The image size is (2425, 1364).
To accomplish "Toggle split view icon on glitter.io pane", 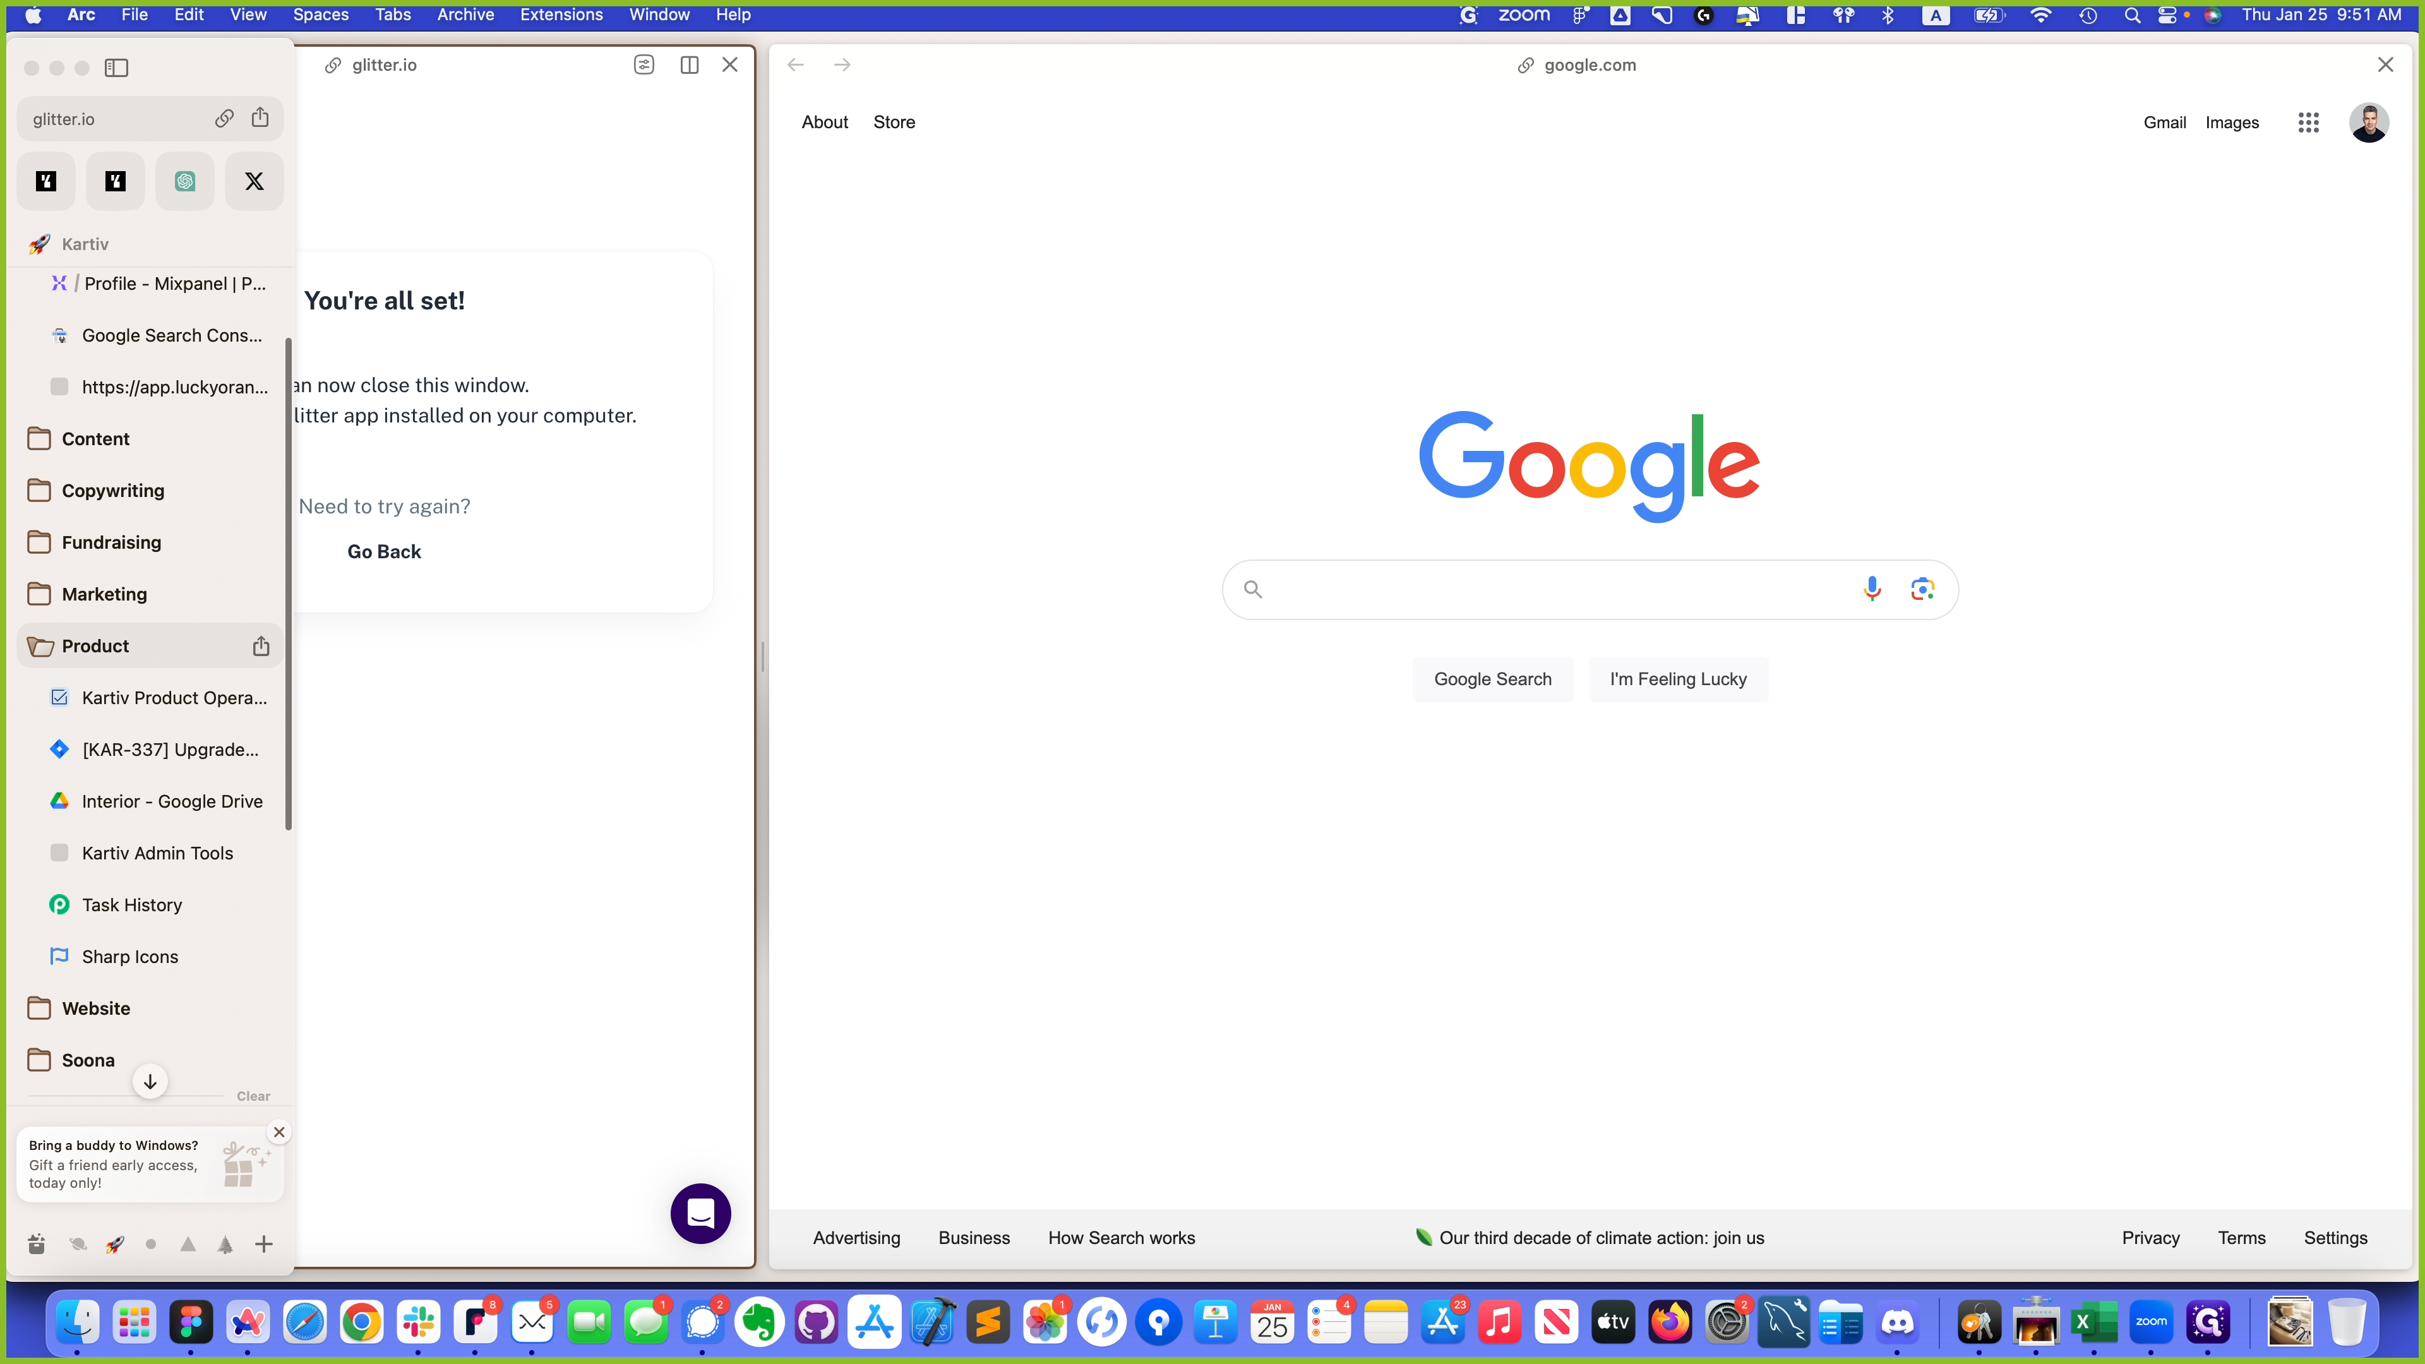I will coord(689,65).
